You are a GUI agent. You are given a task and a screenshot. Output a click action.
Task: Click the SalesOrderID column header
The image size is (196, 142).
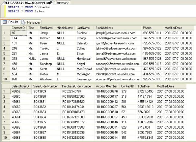[21, 86]
